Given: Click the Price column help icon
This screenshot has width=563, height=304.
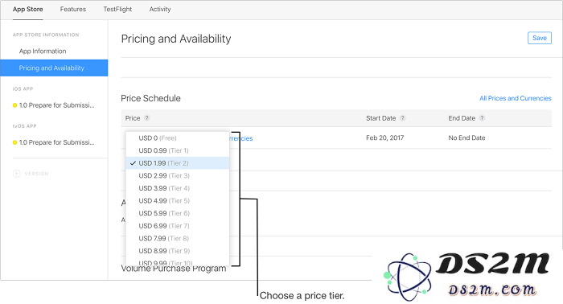Looking at the screenshot, I should 147,118.
